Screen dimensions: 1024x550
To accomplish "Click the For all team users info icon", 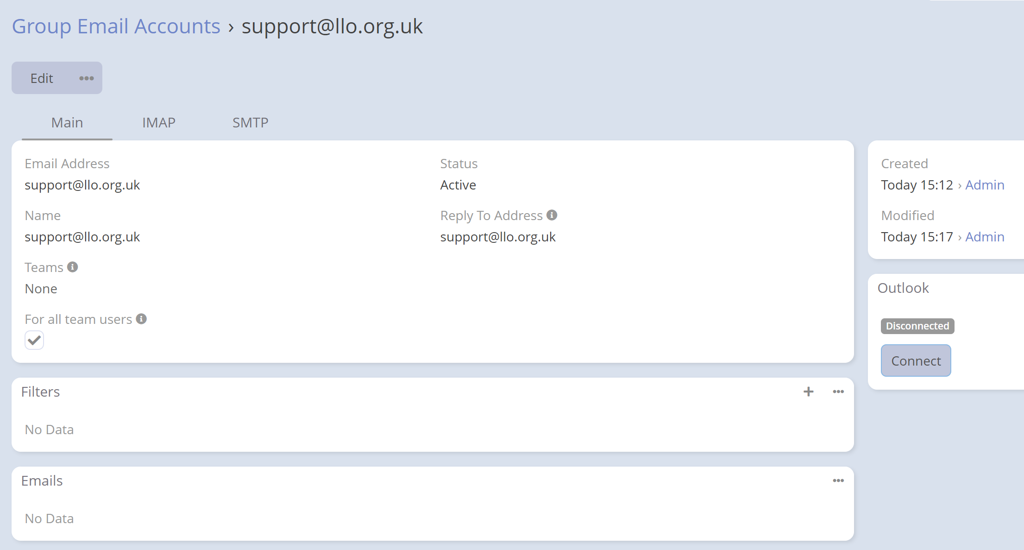I will pyautogui.click(x=141, y=319).
